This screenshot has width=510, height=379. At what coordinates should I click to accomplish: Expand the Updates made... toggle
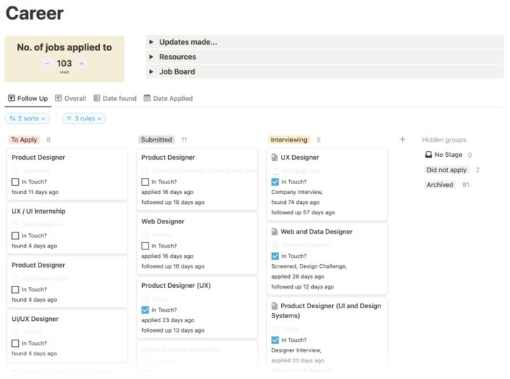tap(151, 42)
